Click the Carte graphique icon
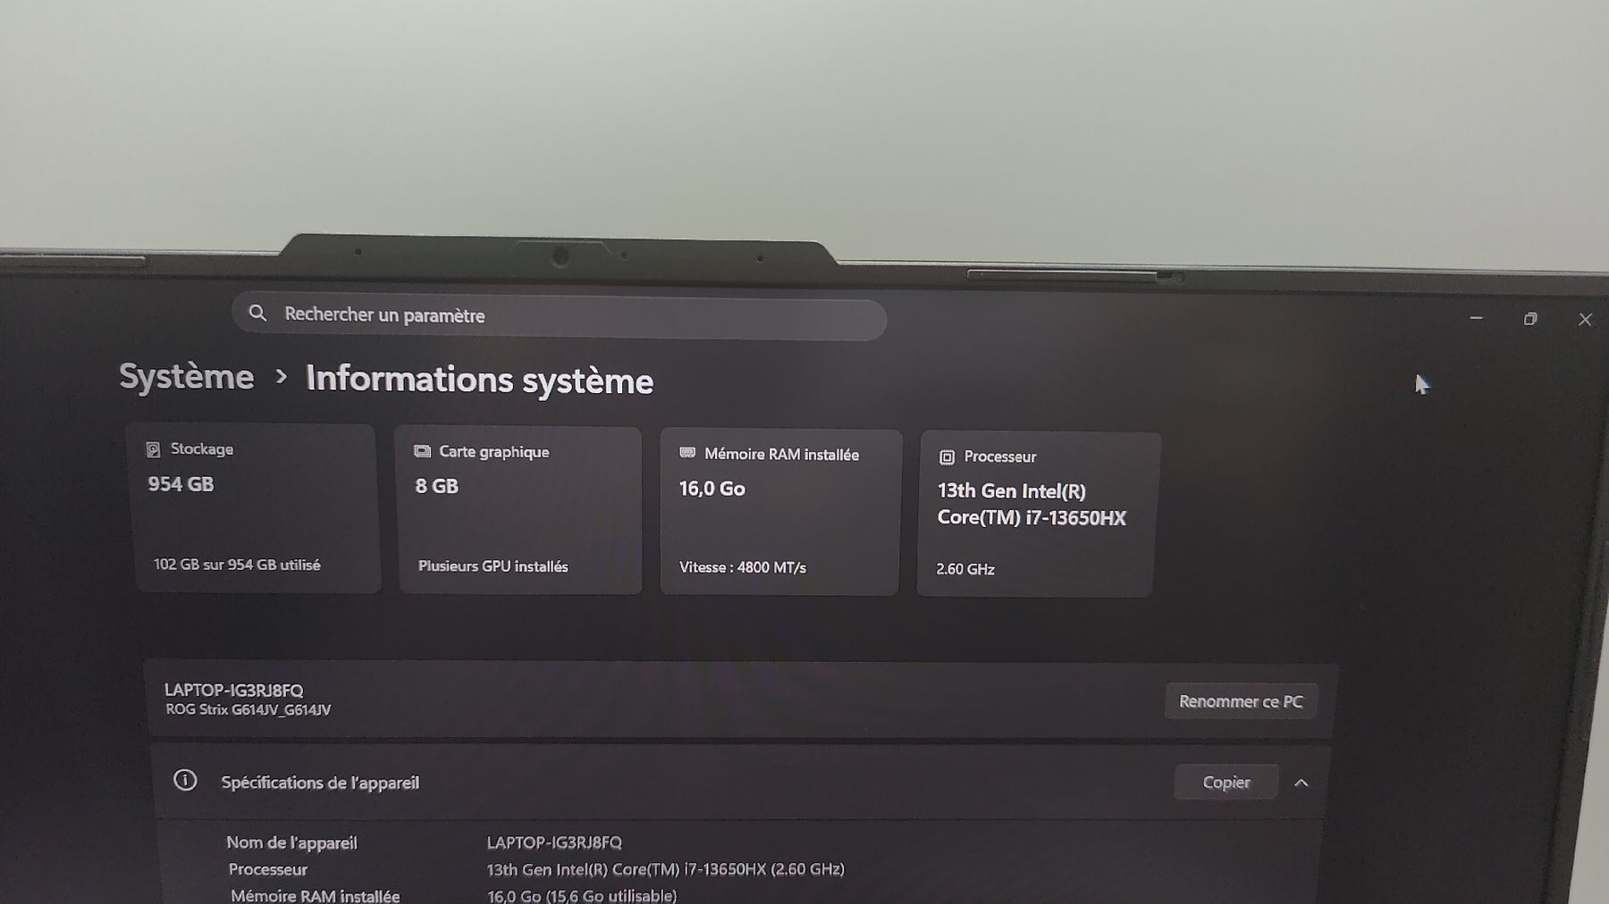Image resolution: width=1609 pixels, height=904 pixels. [x=422, y=451]
